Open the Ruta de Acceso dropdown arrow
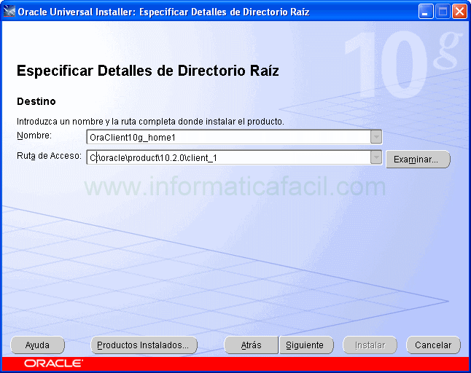The image size is (471, 373). [376, 157]
